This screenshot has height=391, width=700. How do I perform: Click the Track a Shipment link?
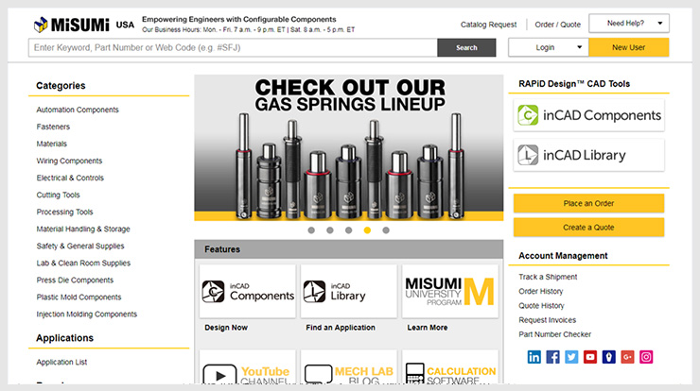coord(548,277)
